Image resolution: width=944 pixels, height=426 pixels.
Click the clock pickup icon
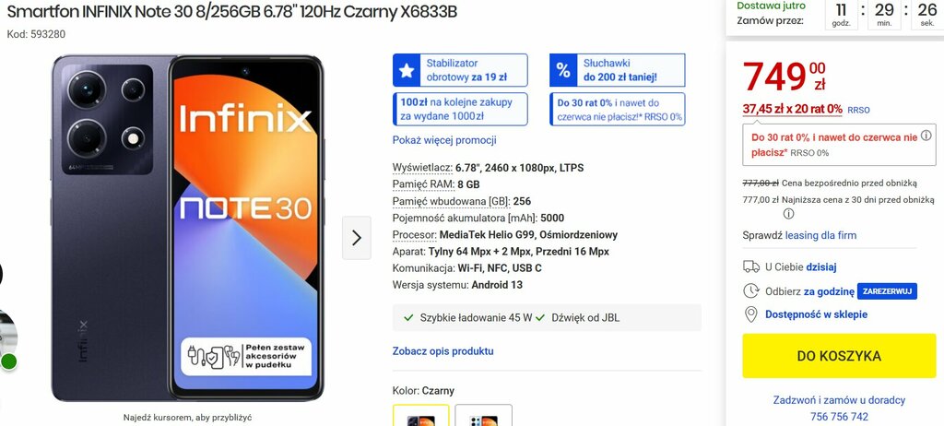750,291
